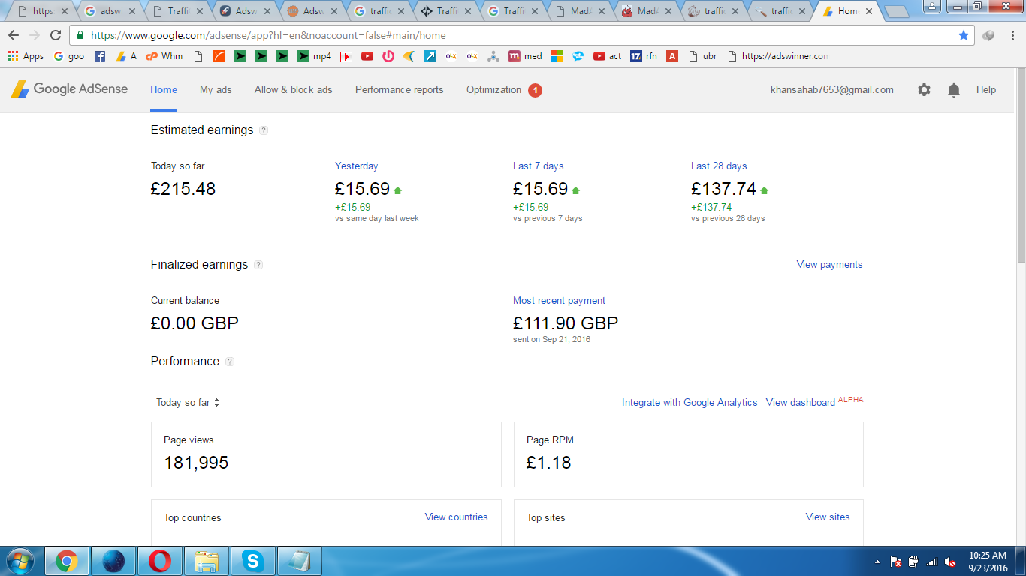Click help icon beside Performance heading
The image size is (1026, 576).
pyautogui.click(x=230, y=361)
